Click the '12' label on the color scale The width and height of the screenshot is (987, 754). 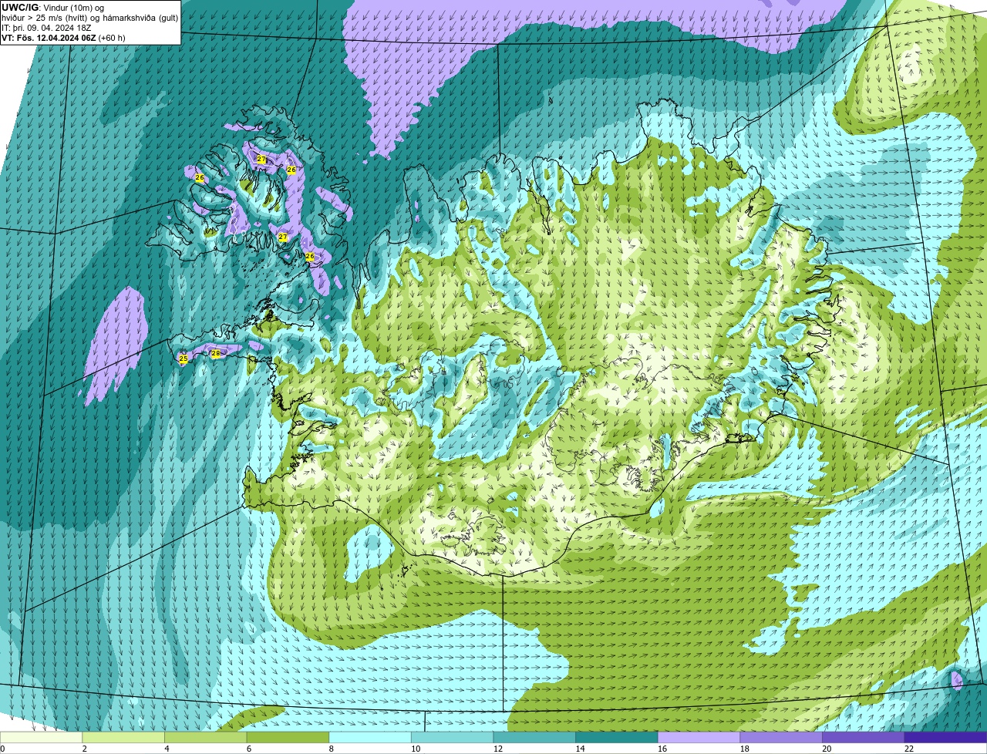tap(497, 749)
